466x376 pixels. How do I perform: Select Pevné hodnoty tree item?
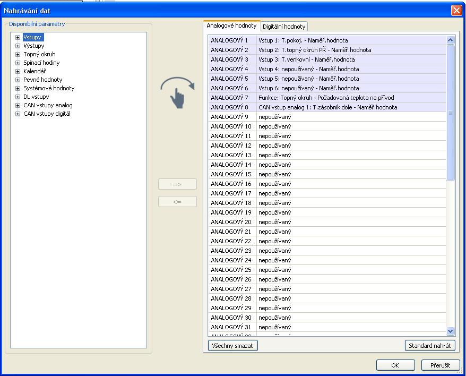pos(43,80)
